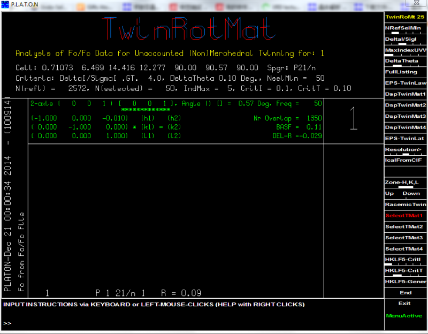Viewport: 428px width, 334px height.
Task: Click the EPS-TwinLaw menu item
Action: coord(405,83)
